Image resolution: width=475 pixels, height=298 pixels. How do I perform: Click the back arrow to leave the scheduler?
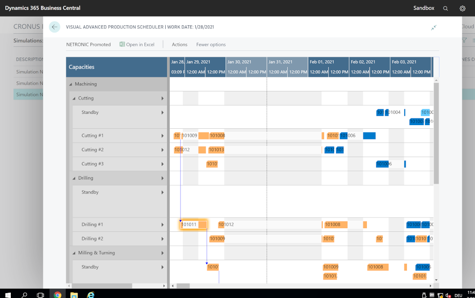(x=54, y=27)
